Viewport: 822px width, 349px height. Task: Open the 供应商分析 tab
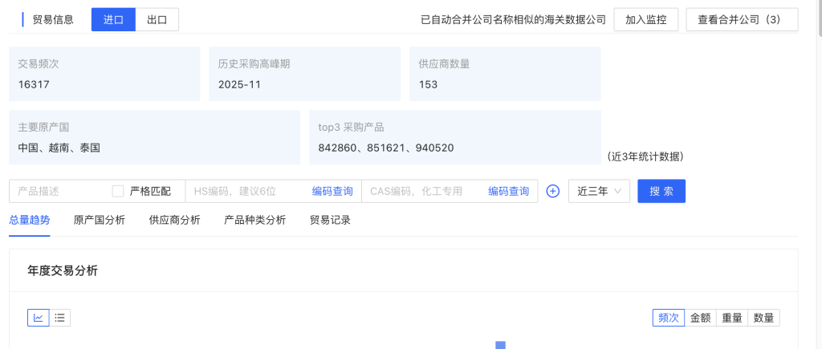pyautogui.click(x=174, y=220)
